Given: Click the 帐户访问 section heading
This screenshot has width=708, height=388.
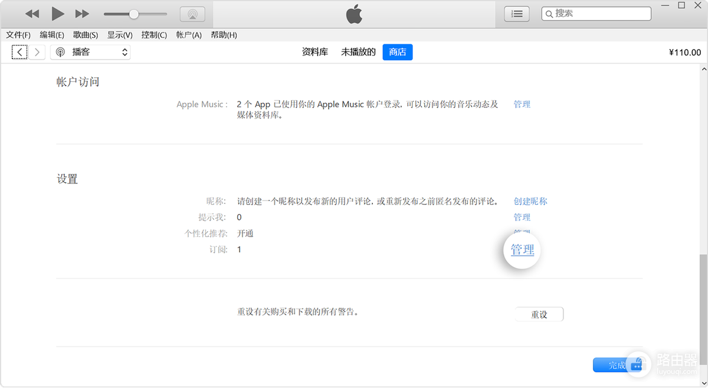Looking at the screenshot, I should [x=78, y=82].
